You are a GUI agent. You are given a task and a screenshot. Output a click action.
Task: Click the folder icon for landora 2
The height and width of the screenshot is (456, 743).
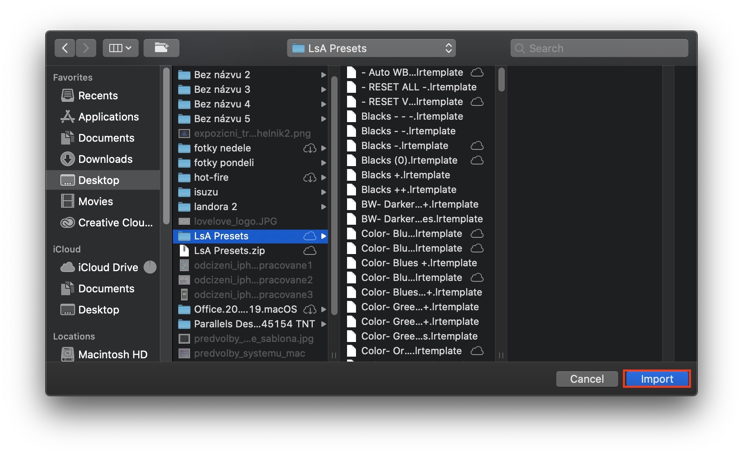click(x=184, y=207)
